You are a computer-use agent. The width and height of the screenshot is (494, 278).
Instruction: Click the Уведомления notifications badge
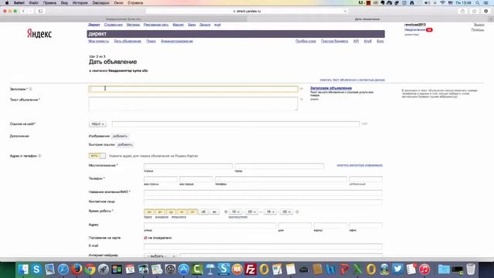pyautogui.click(x=429, y=30)
